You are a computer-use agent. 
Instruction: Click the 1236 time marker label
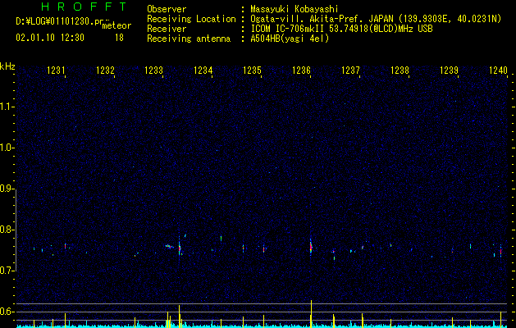pyautogui.click(x=301, y=70)
